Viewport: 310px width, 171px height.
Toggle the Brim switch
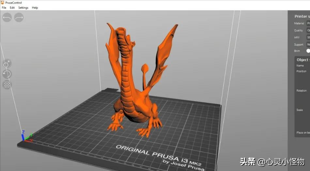308,51
